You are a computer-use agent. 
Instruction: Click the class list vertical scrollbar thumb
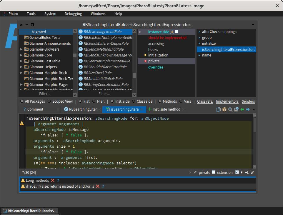[x=134, y=76]
